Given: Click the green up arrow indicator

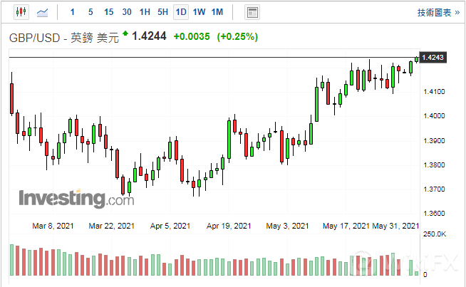Looking at the screenshot, I should click(126, 34).
